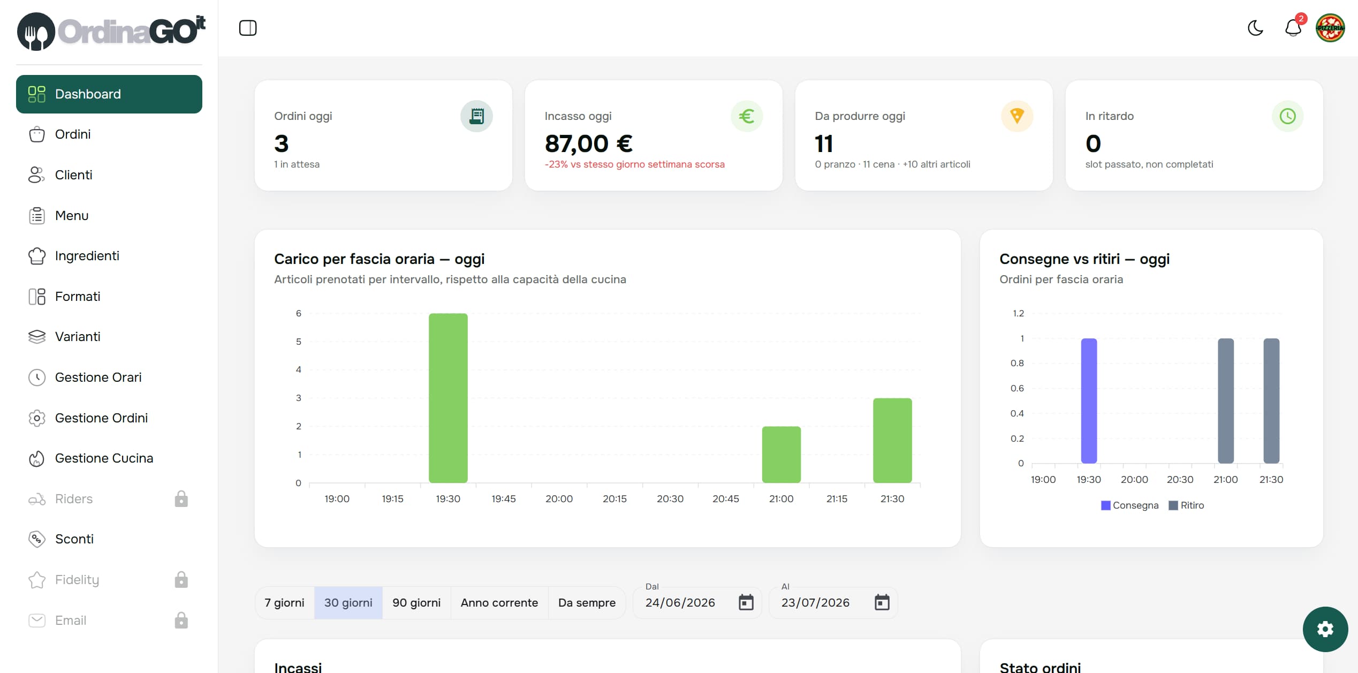
Task: Click '0 pranzo · 11 cena · +10 altri articoli'
Action: click(x=892, y=164)
